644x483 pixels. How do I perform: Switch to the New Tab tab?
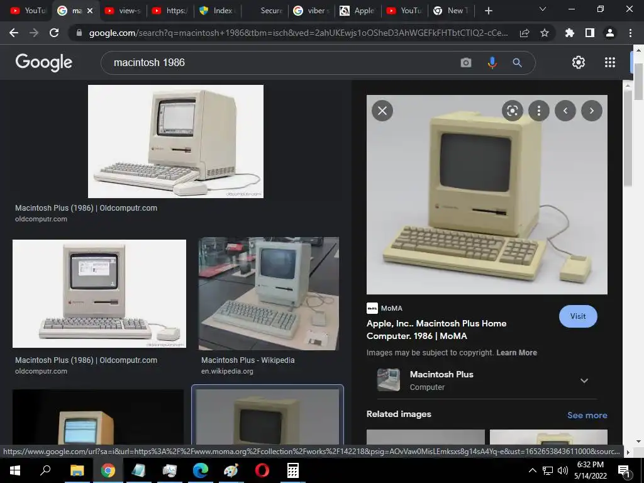451,11
